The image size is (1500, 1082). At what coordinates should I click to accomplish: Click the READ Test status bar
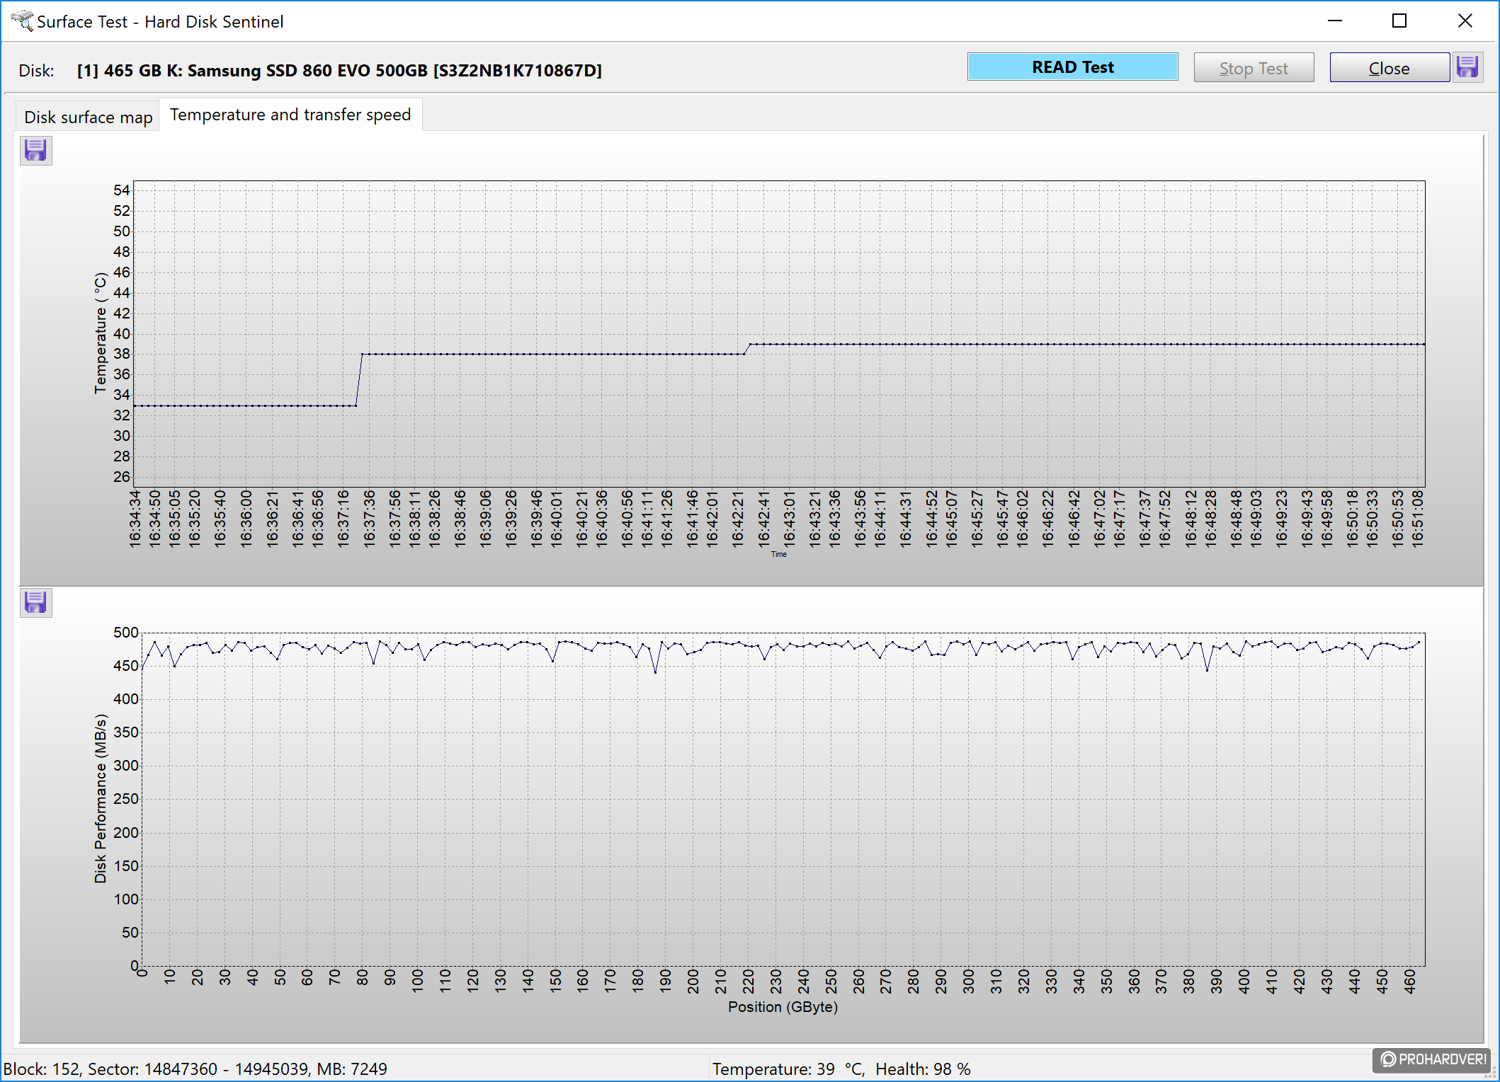pos(1072,67)
